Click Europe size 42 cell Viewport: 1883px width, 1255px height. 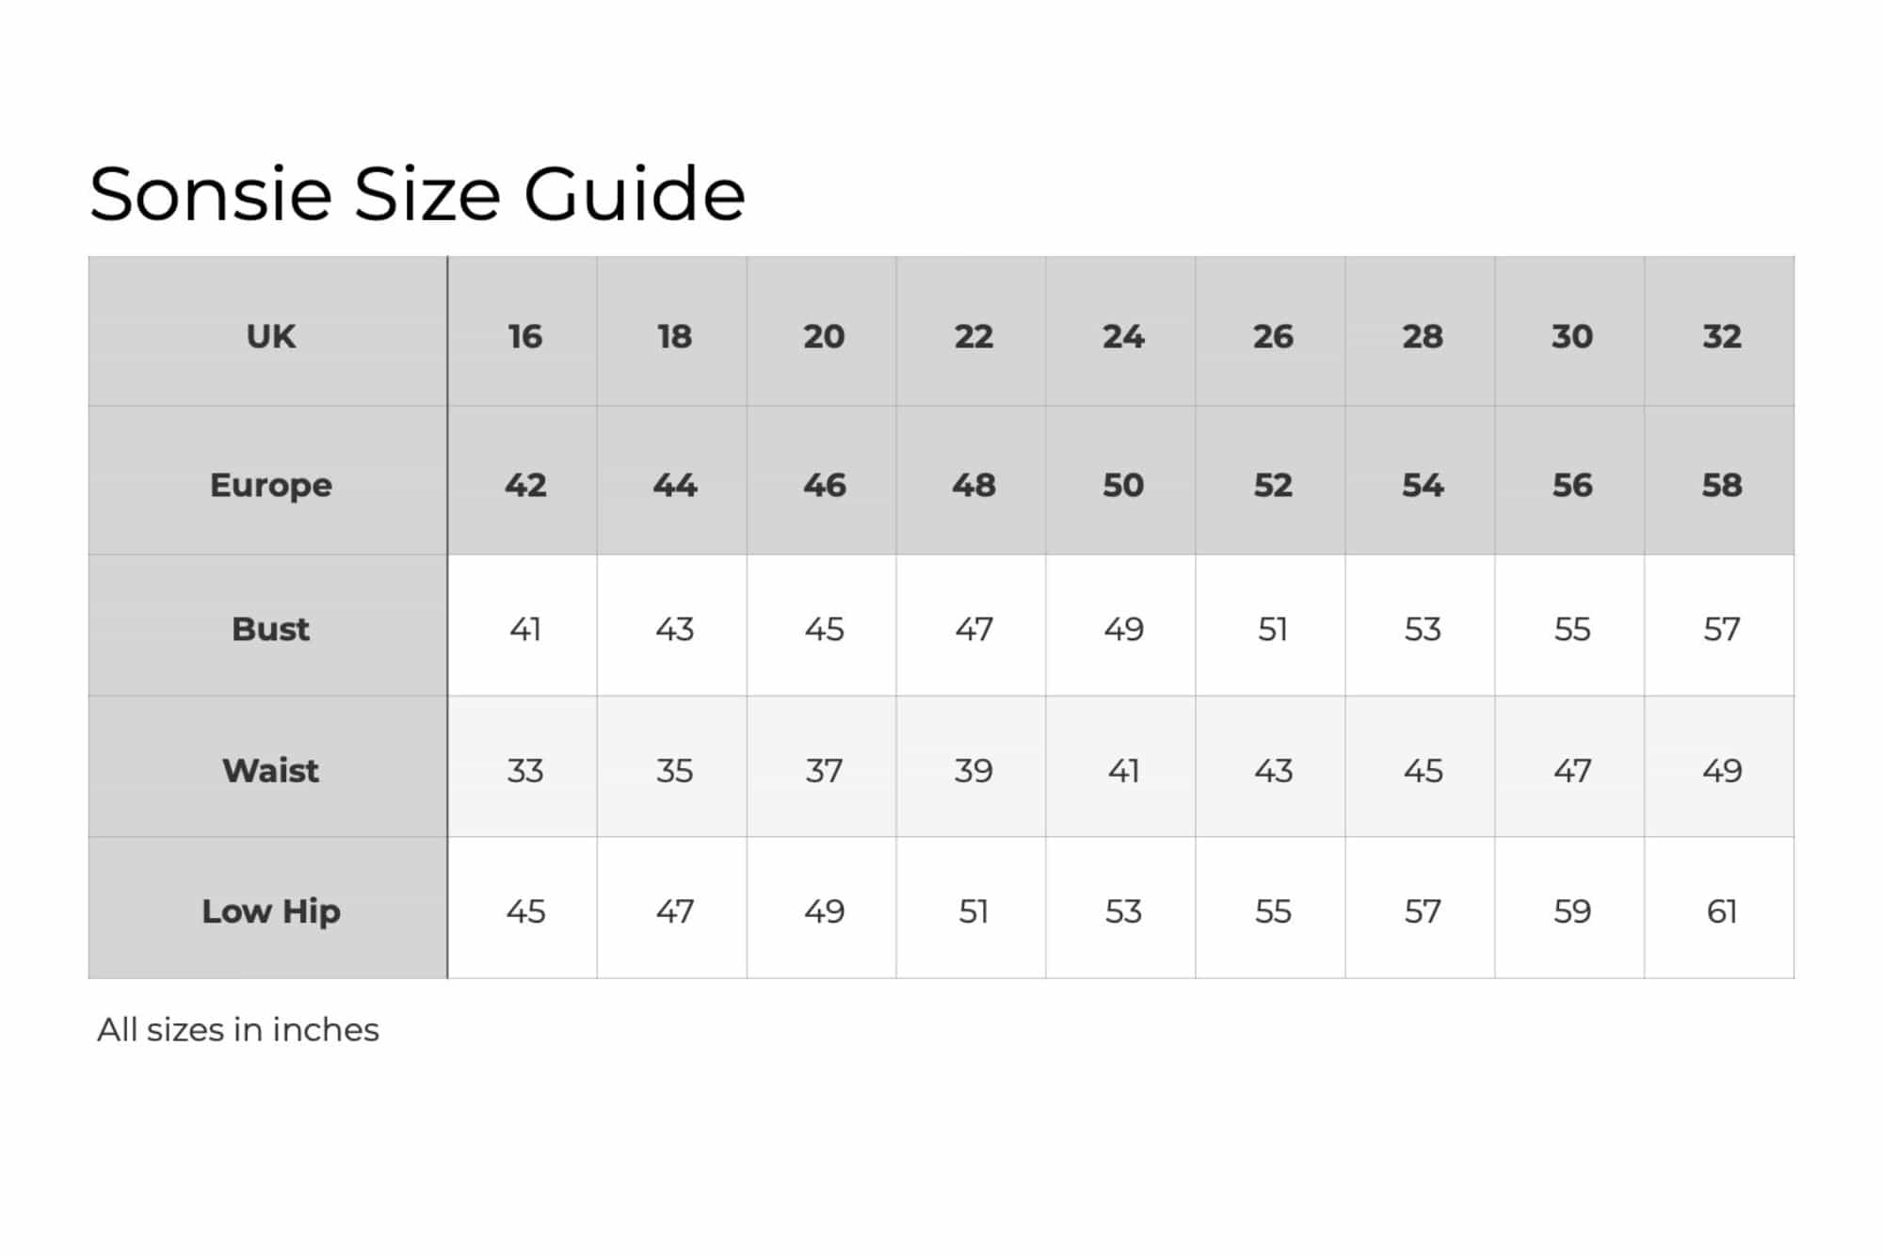(x=524, y=485)
